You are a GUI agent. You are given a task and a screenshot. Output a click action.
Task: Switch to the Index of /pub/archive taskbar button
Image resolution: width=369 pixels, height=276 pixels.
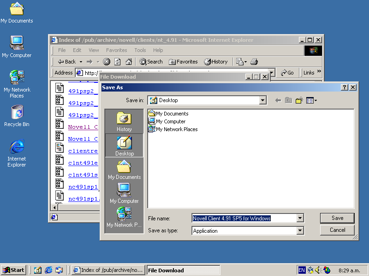click(108, 270)
